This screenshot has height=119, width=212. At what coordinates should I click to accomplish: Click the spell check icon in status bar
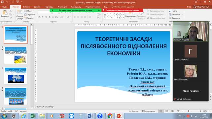pyautogui.click(x=16, y=111)
